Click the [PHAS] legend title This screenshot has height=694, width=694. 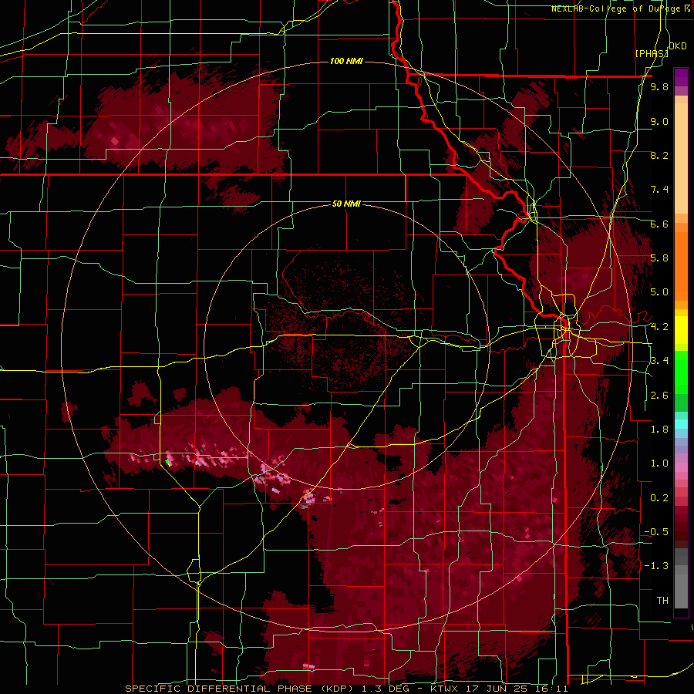tap(652, 53)
